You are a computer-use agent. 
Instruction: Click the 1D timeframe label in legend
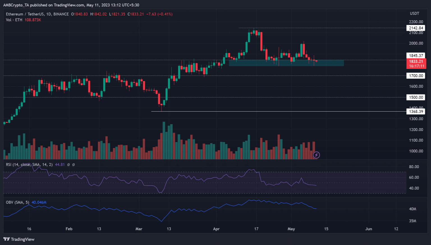[48, 14]
